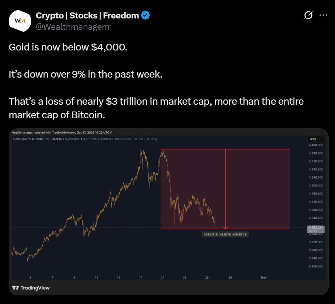The width and height of the screenshot is (335, 304).
Task: Open the three-dot more options menu
Action: (x=323, y=15)
